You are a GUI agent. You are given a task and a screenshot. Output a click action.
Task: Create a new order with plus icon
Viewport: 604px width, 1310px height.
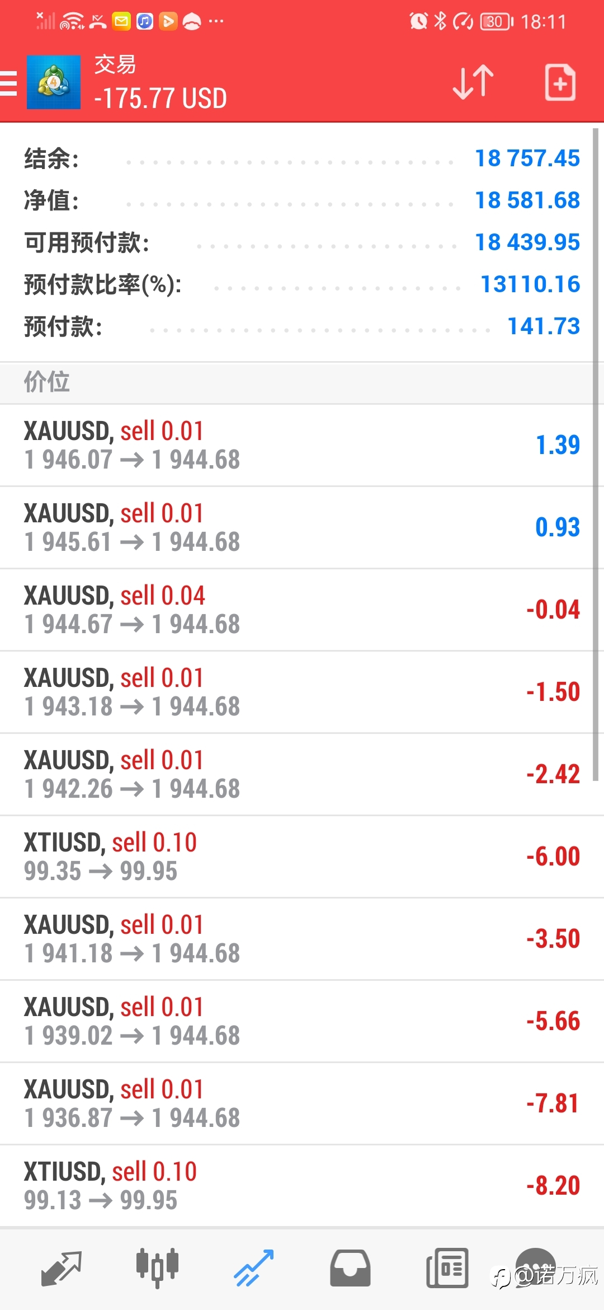point(560,82)
